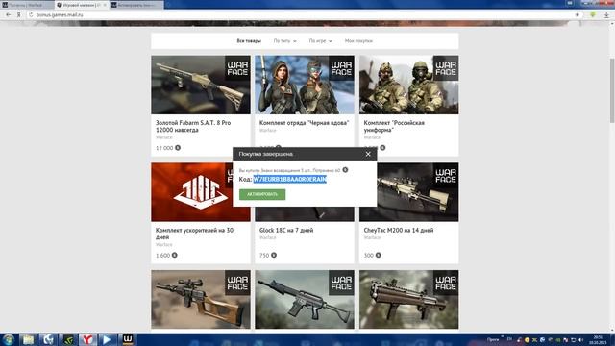Click the green activate button in dialog

[262, 194]
